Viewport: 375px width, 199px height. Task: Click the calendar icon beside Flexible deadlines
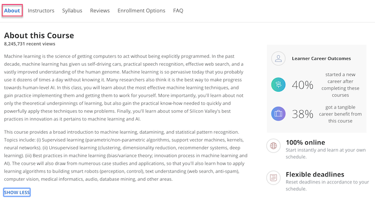(x=273, y=178)
